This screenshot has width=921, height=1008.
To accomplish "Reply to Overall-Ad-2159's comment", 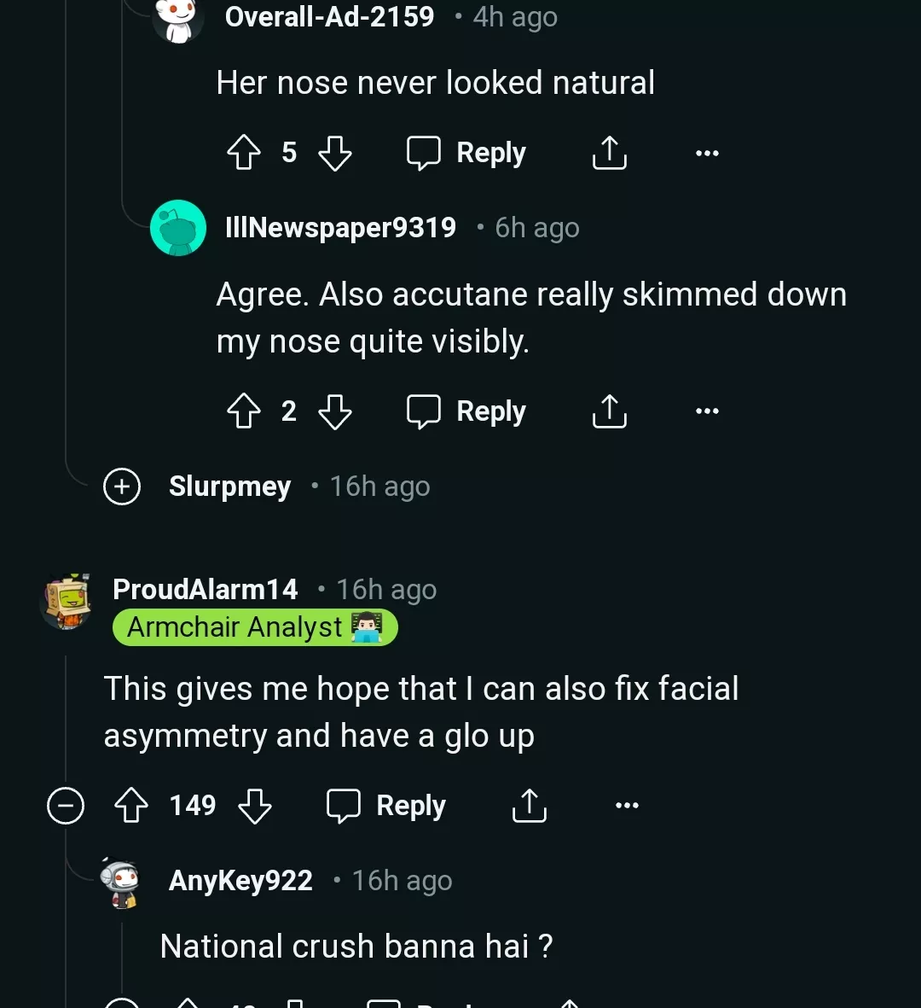I will point(466,154).
